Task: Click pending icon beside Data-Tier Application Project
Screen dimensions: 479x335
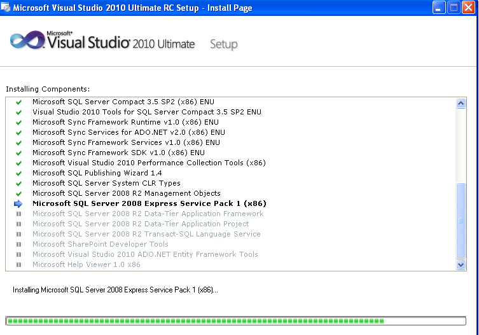Action: coord(18,224)
